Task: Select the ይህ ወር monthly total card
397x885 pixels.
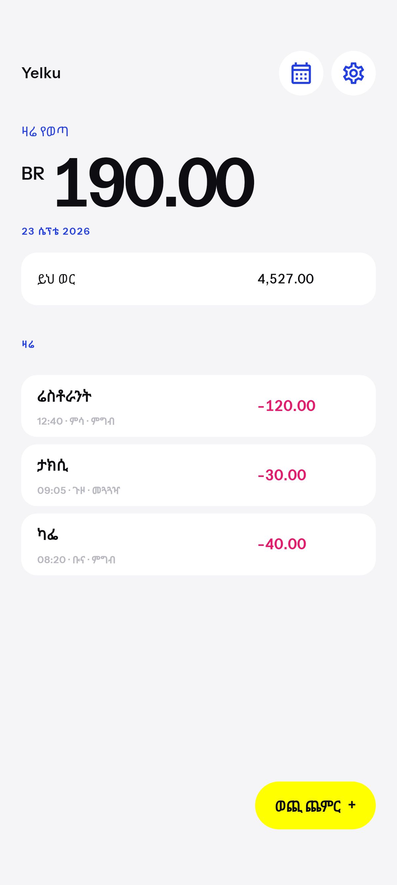Action: coord(198,279)
